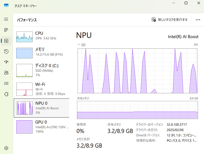Viewport: 204px width, 154px height.
Task: Select the Performance page icon
Action: 6,41
